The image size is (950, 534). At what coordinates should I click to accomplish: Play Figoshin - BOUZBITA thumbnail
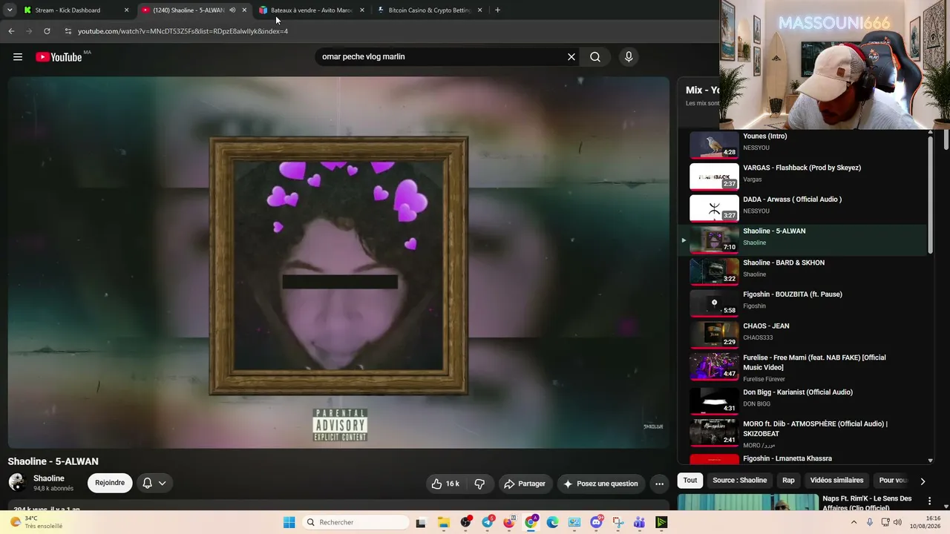pyautogui.click(x=714, y=303)
